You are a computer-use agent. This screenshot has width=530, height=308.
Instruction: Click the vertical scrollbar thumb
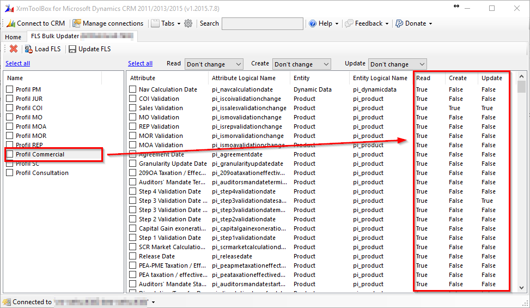(521, 87)
